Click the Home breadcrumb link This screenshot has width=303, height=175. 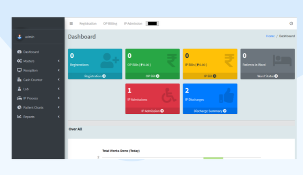pyautogui.click(x=270, y=36)
